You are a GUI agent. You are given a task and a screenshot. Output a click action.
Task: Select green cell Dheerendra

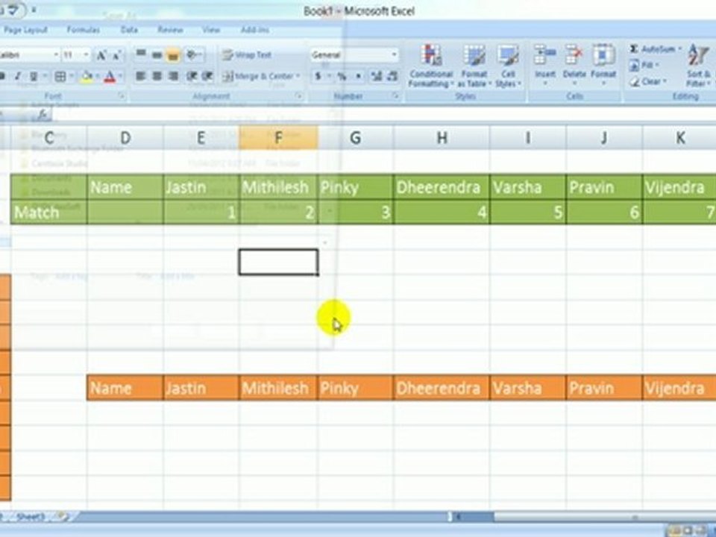441,187
